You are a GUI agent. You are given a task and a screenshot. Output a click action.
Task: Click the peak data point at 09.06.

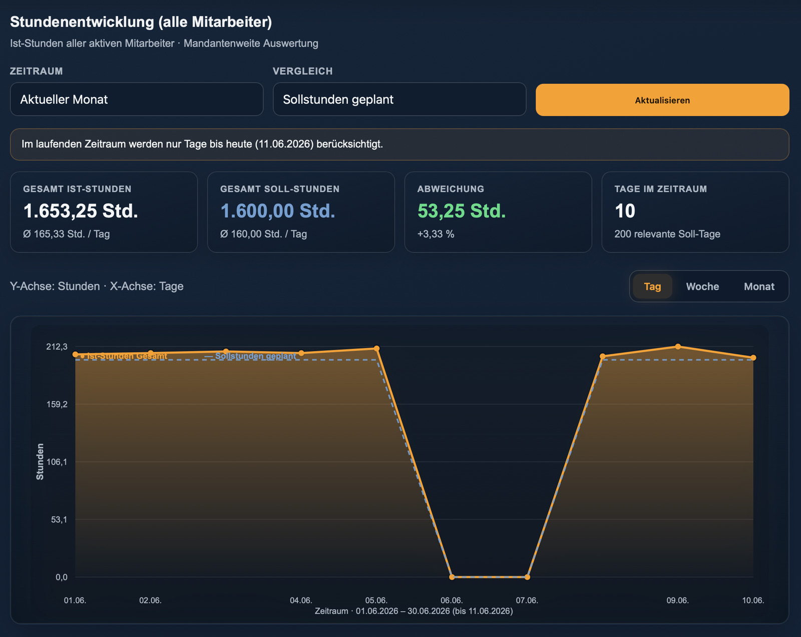678,346
